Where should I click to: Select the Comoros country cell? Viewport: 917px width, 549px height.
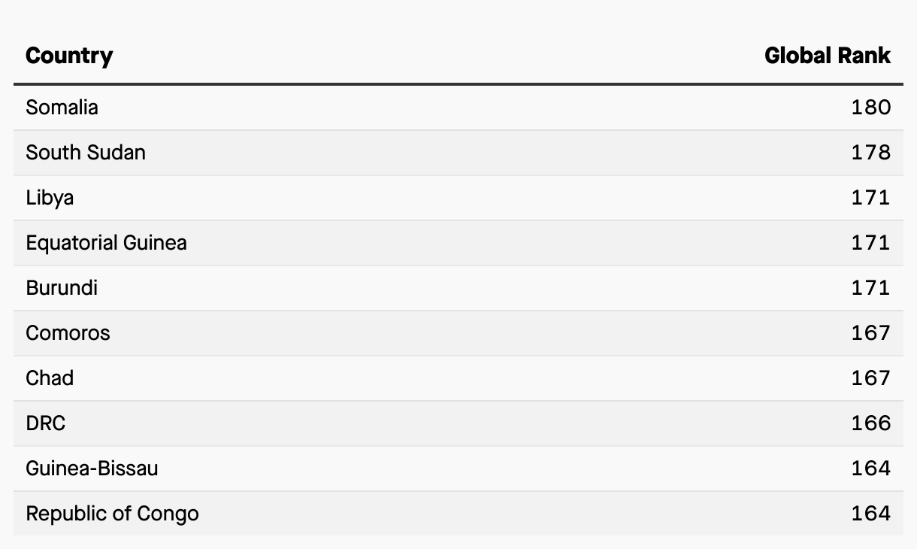pos(68,333)
